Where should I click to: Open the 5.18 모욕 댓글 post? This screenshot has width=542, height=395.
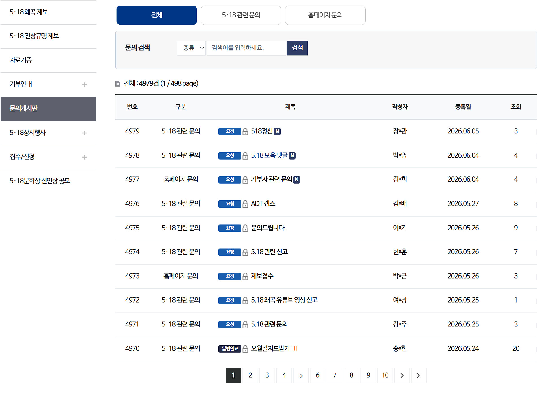[x=269, y=155]
